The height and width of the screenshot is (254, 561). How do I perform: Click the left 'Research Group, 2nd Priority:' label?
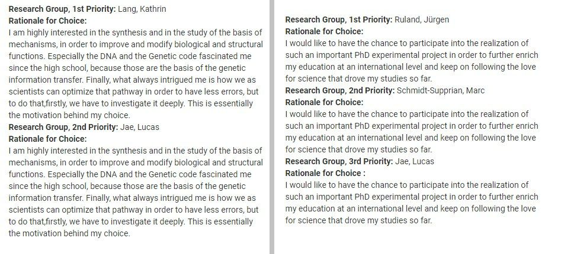pyautogui.click(x=63, y=127)
